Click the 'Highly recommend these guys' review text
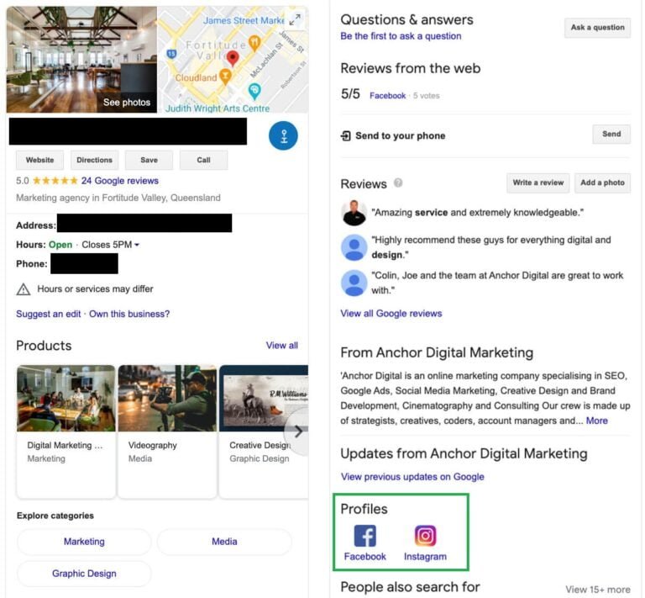This screenshot has height=598, width=645. (x=491, y=247)
